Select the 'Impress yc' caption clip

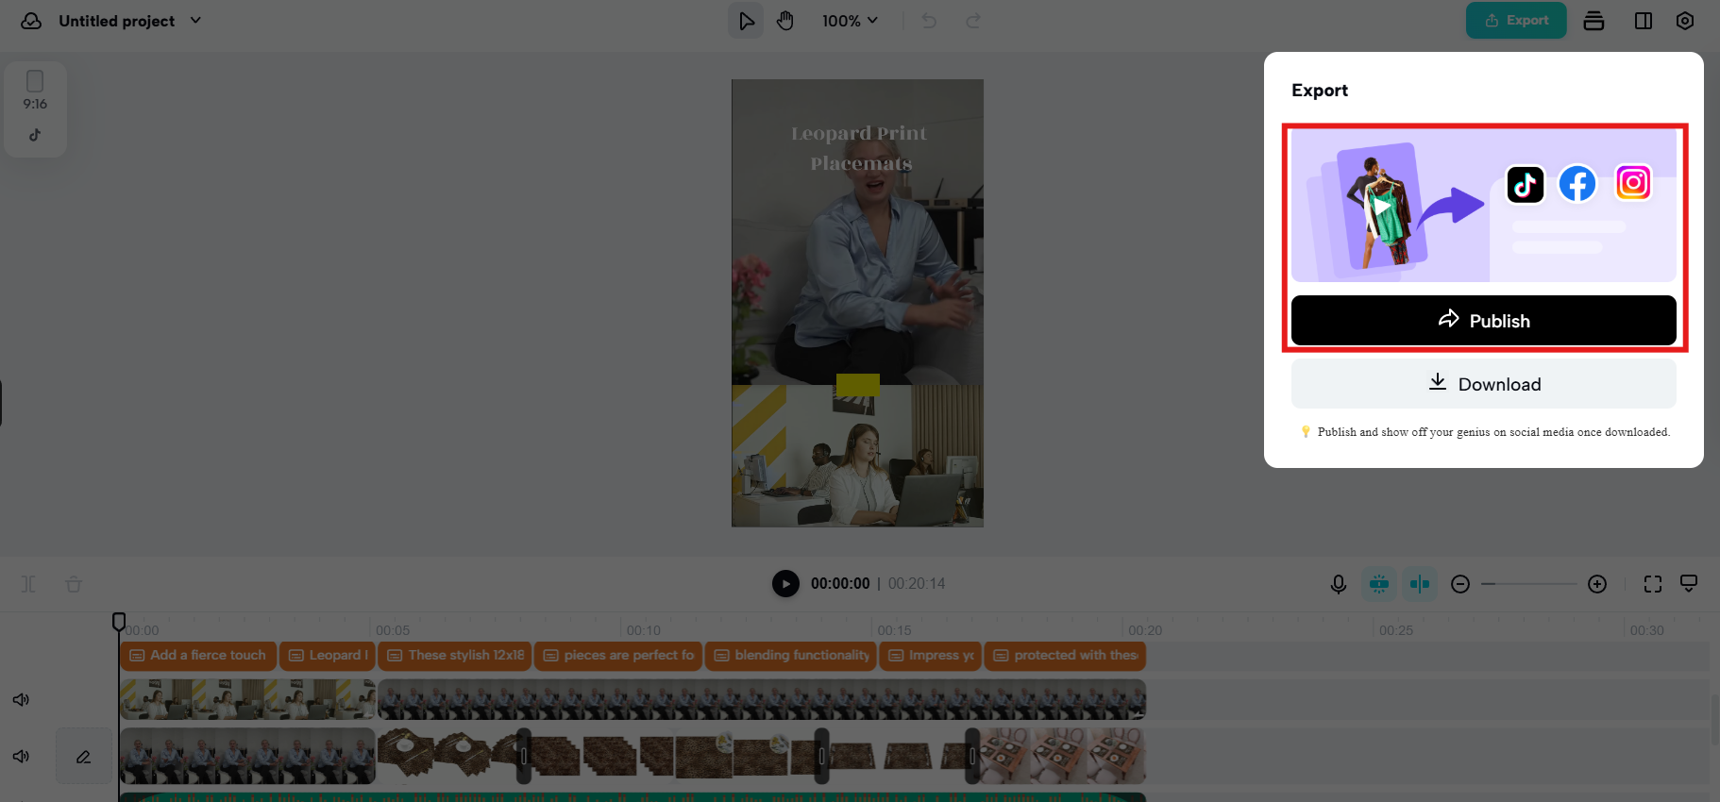930,655
